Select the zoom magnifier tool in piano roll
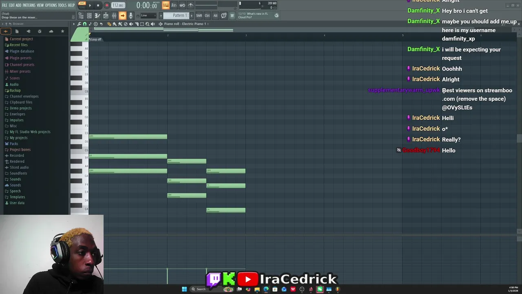This screenshot has height=294, width=522. pyautogui.click(x=147, y=24)
